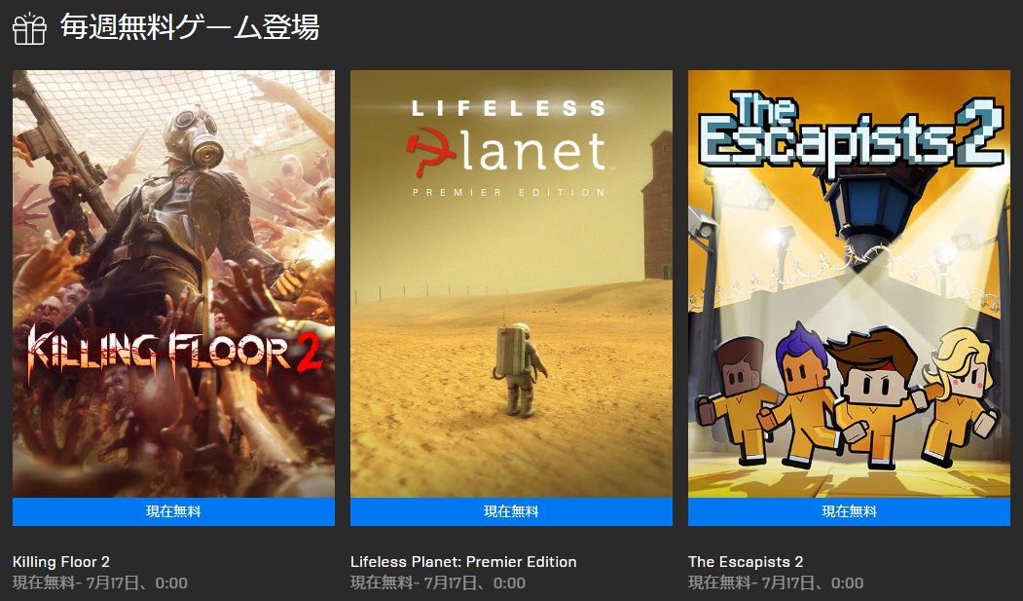Click 現在無料 banner under Killing Floor 2
Viewport: 1023px width, 601px height.
click(x=173, y=511)
